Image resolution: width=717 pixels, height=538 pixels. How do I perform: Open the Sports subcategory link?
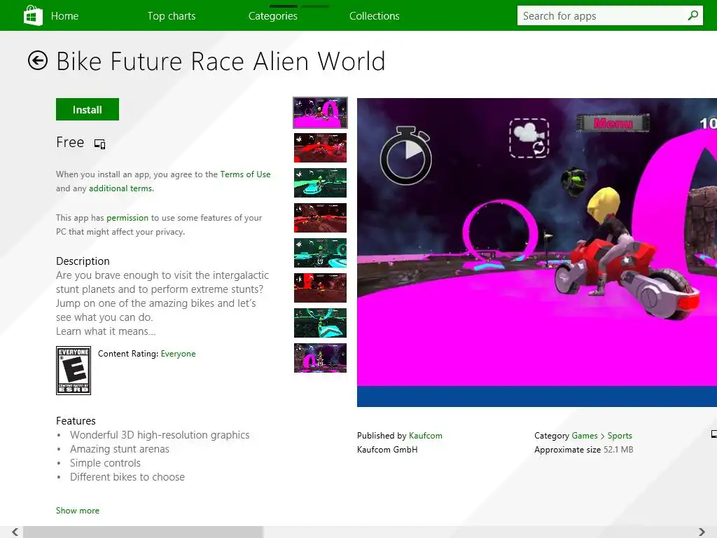(620, 436)
